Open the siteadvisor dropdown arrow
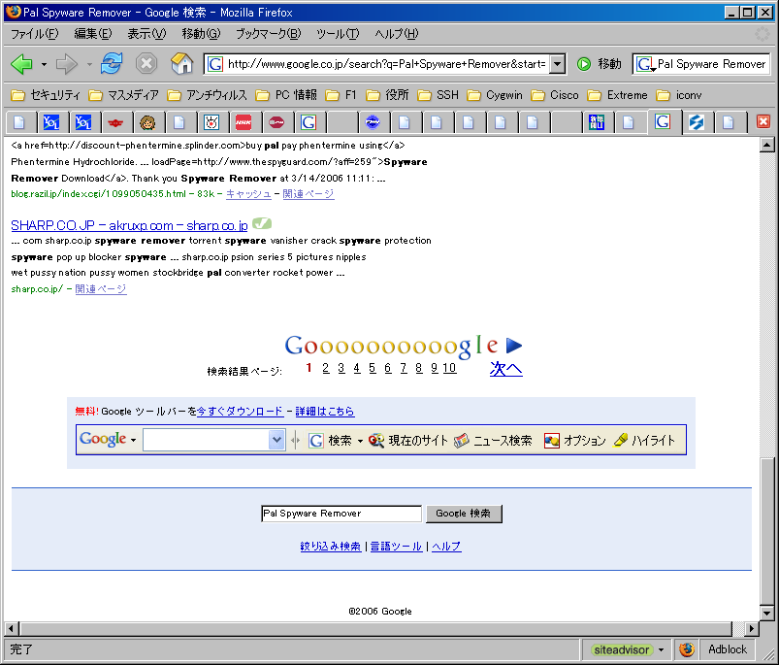The image size is (779, 665). pyautogui.click(x=661, y=649)
